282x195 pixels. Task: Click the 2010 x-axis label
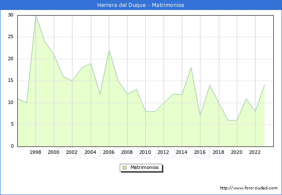click(145, 152)
